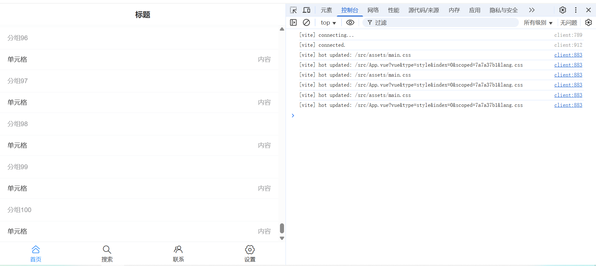
Task: Click the inspect element picker icon
Action: point(293,10)
